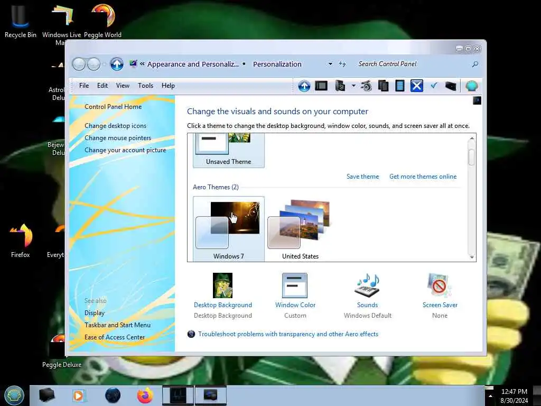The height and width of the screenshot is (406, 541).
Task: Click the blue checkmark toolbar icon
Action: tap(434, 86)
